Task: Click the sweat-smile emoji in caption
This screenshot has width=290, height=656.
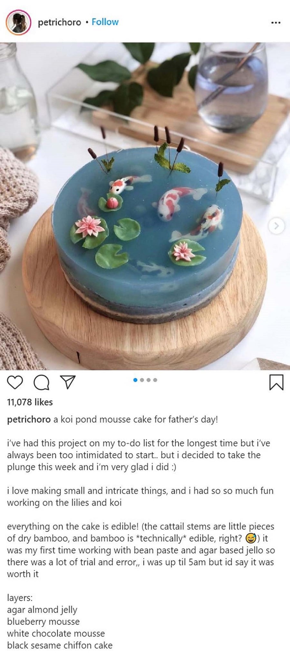Action: pos(251,538)
